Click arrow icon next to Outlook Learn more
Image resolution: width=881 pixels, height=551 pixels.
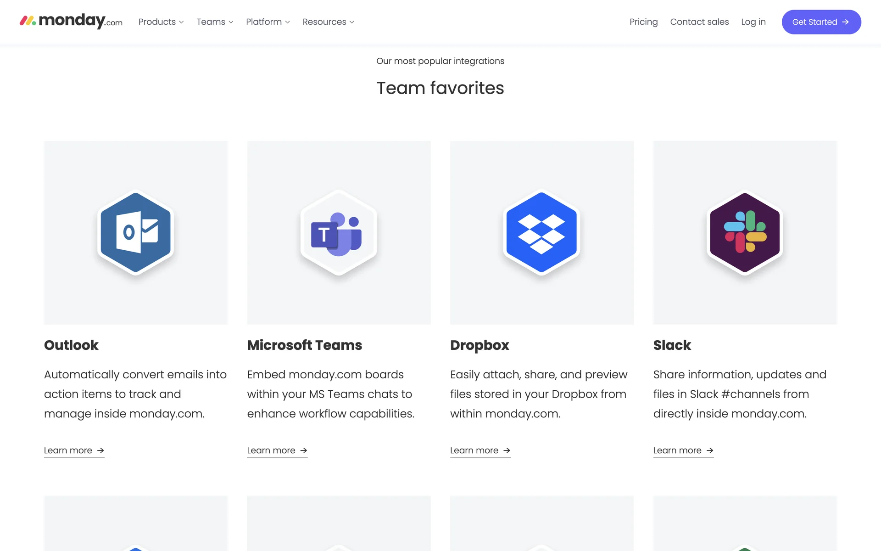pyautogui.click(x=100, y=450)
